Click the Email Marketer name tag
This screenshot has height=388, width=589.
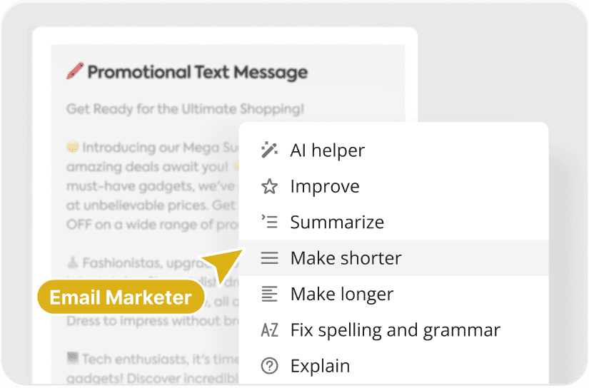coord(121,297)
